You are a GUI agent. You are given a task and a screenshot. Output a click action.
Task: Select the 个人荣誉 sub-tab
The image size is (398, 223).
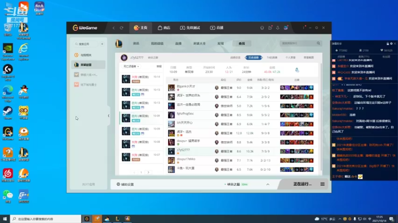coord(291,57)
